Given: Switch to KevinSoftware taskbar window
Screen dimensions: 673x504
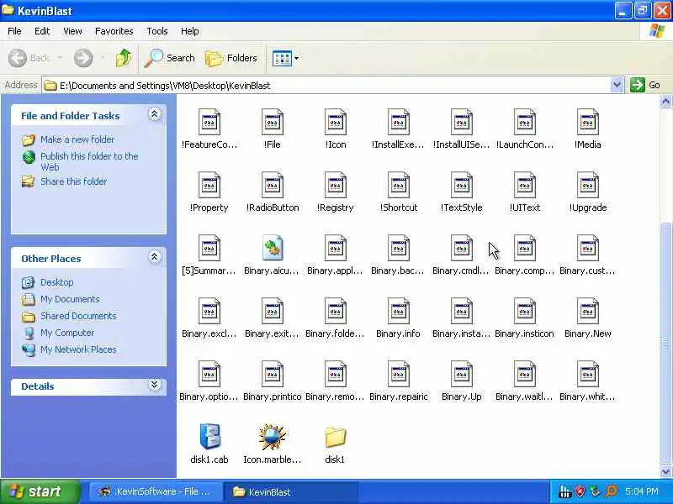Looking at the screenshot, I should click(x=156, y=491).
